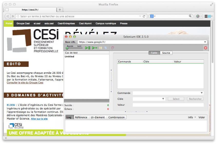Click the Commande column header
The image size is (217, 144).
130,61
